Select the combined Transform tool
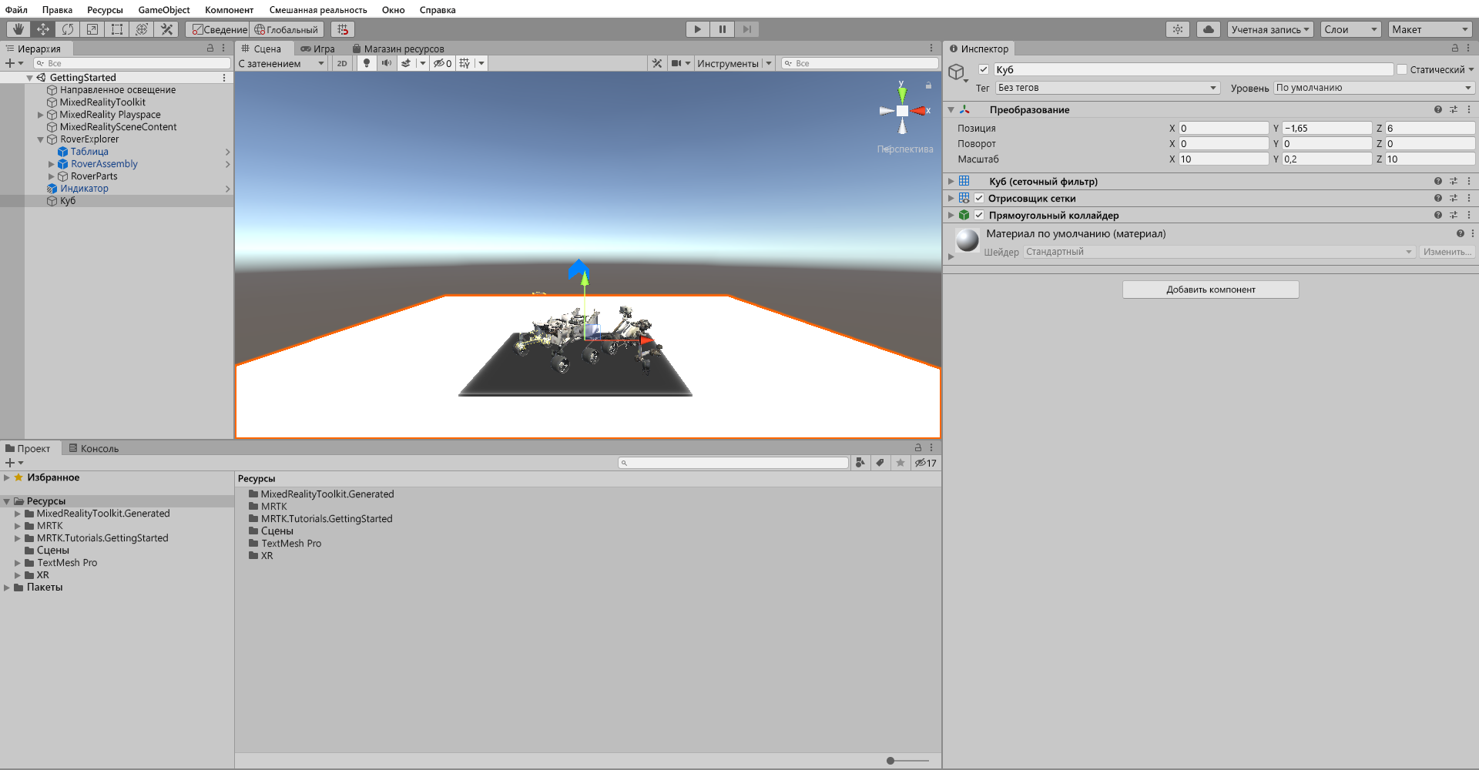1479x770 pixels. click(x=142, y=29)
